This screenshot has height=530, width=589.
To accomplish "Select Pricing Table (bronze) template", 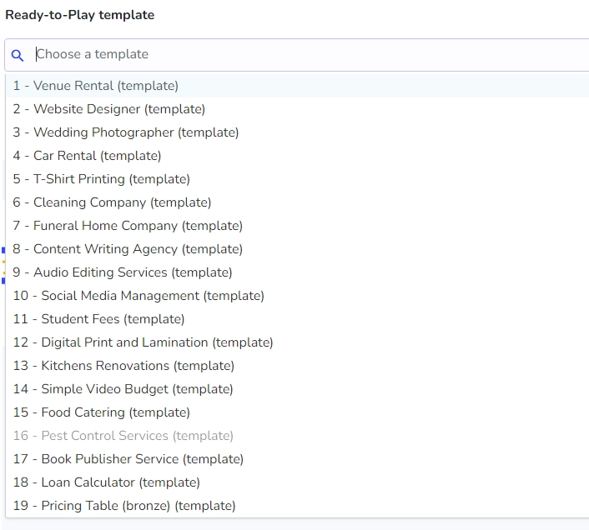I will (x=298, y=506).
